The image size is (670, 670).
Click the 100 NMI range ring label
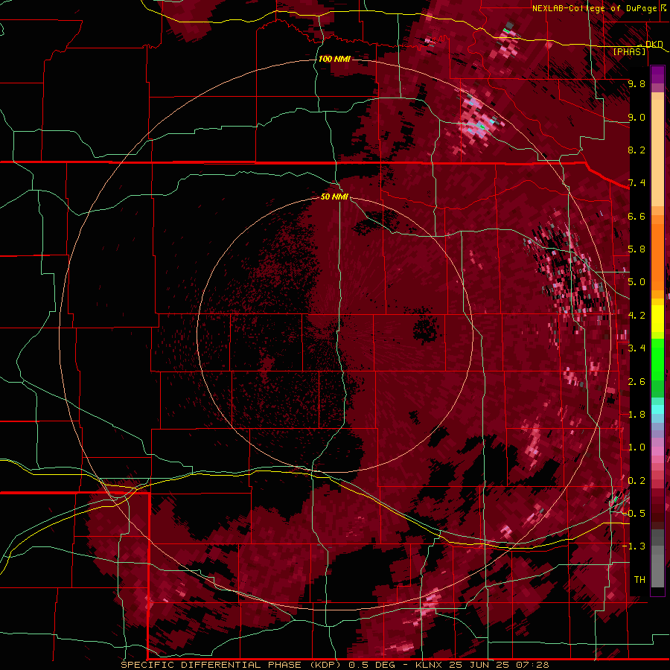click(x=334, y=59)
